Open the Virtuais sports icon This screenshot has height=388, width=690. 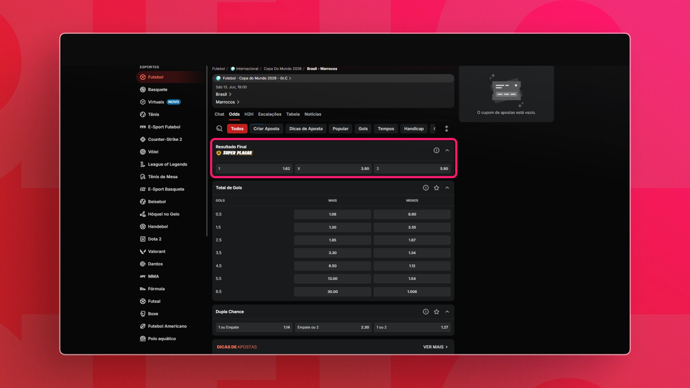click(x=143, y=102)
